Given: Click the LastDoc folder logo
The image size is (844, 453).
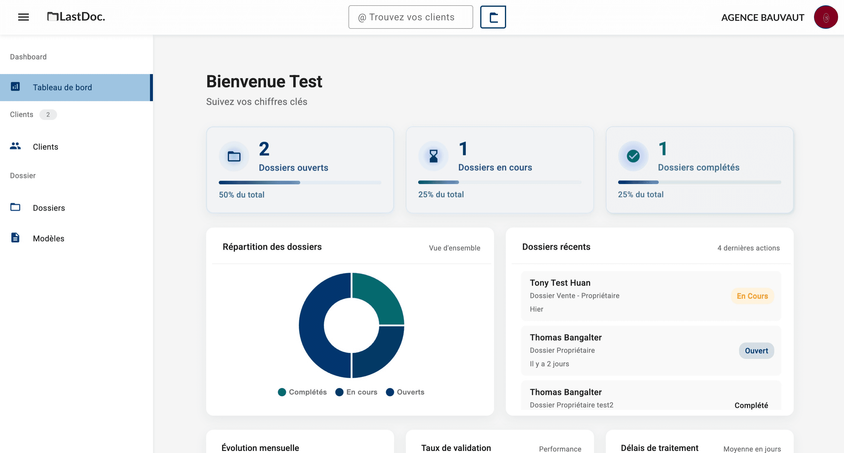Looking at the screenshot, I should 52,16.
